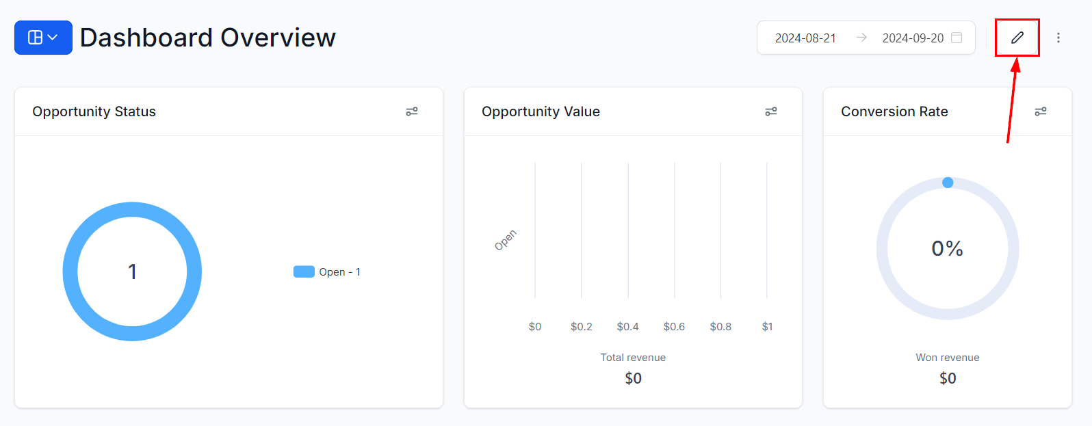Open Opportunity Status widget filter settings
The height and width of the screenshot is (426, 1092).
(412, 111)
